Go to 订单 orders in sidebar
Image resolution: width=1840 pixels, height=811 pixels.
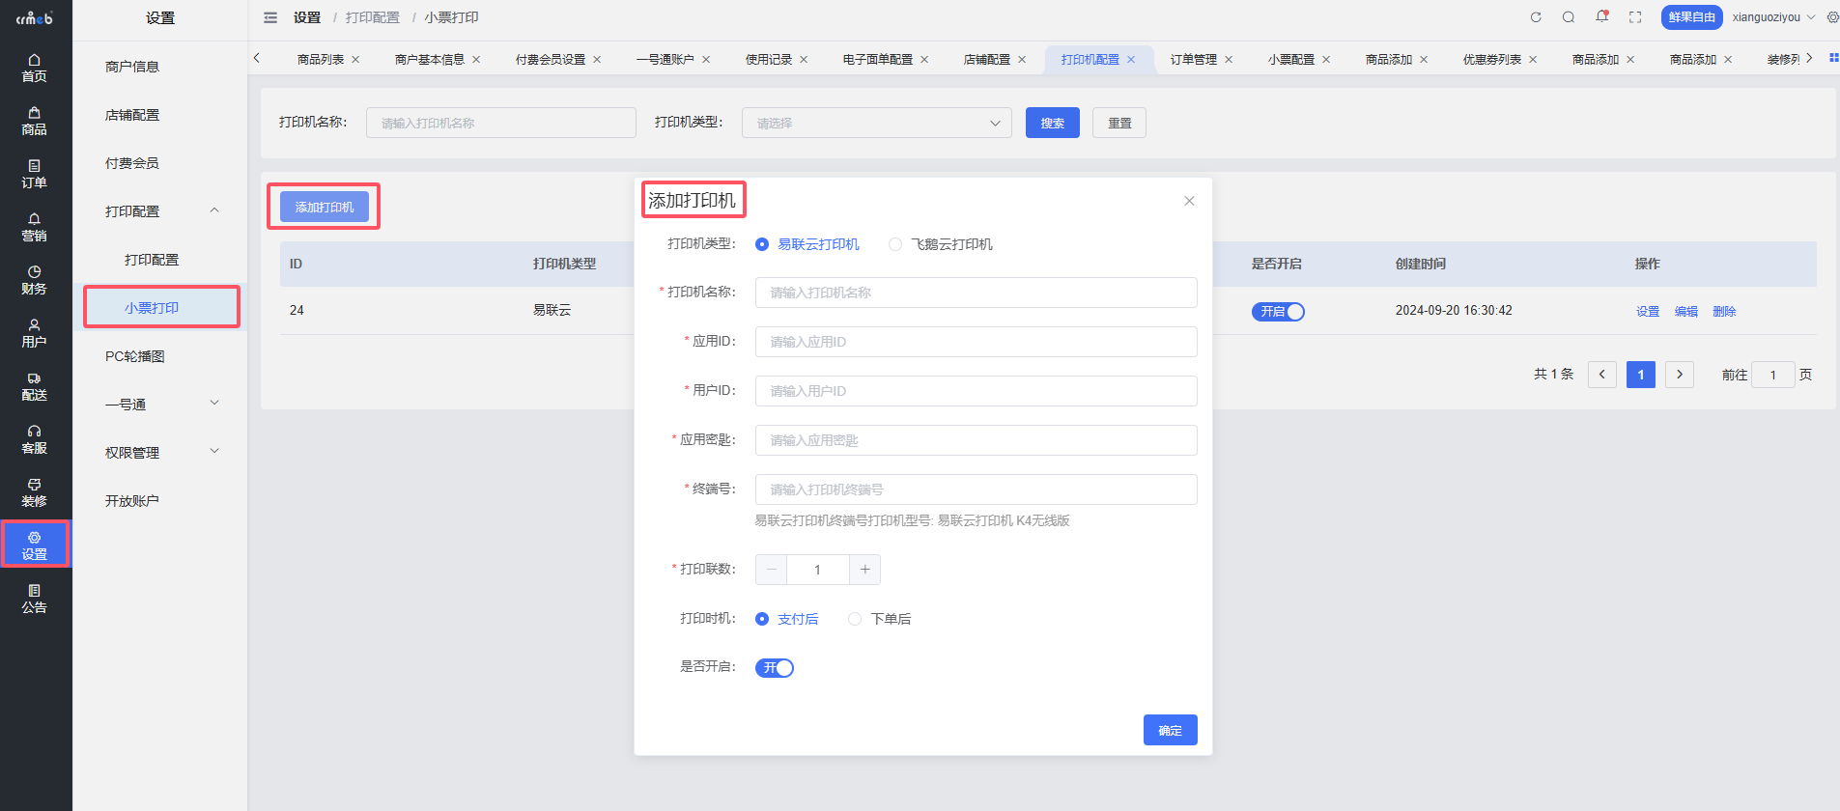[35, 174]
